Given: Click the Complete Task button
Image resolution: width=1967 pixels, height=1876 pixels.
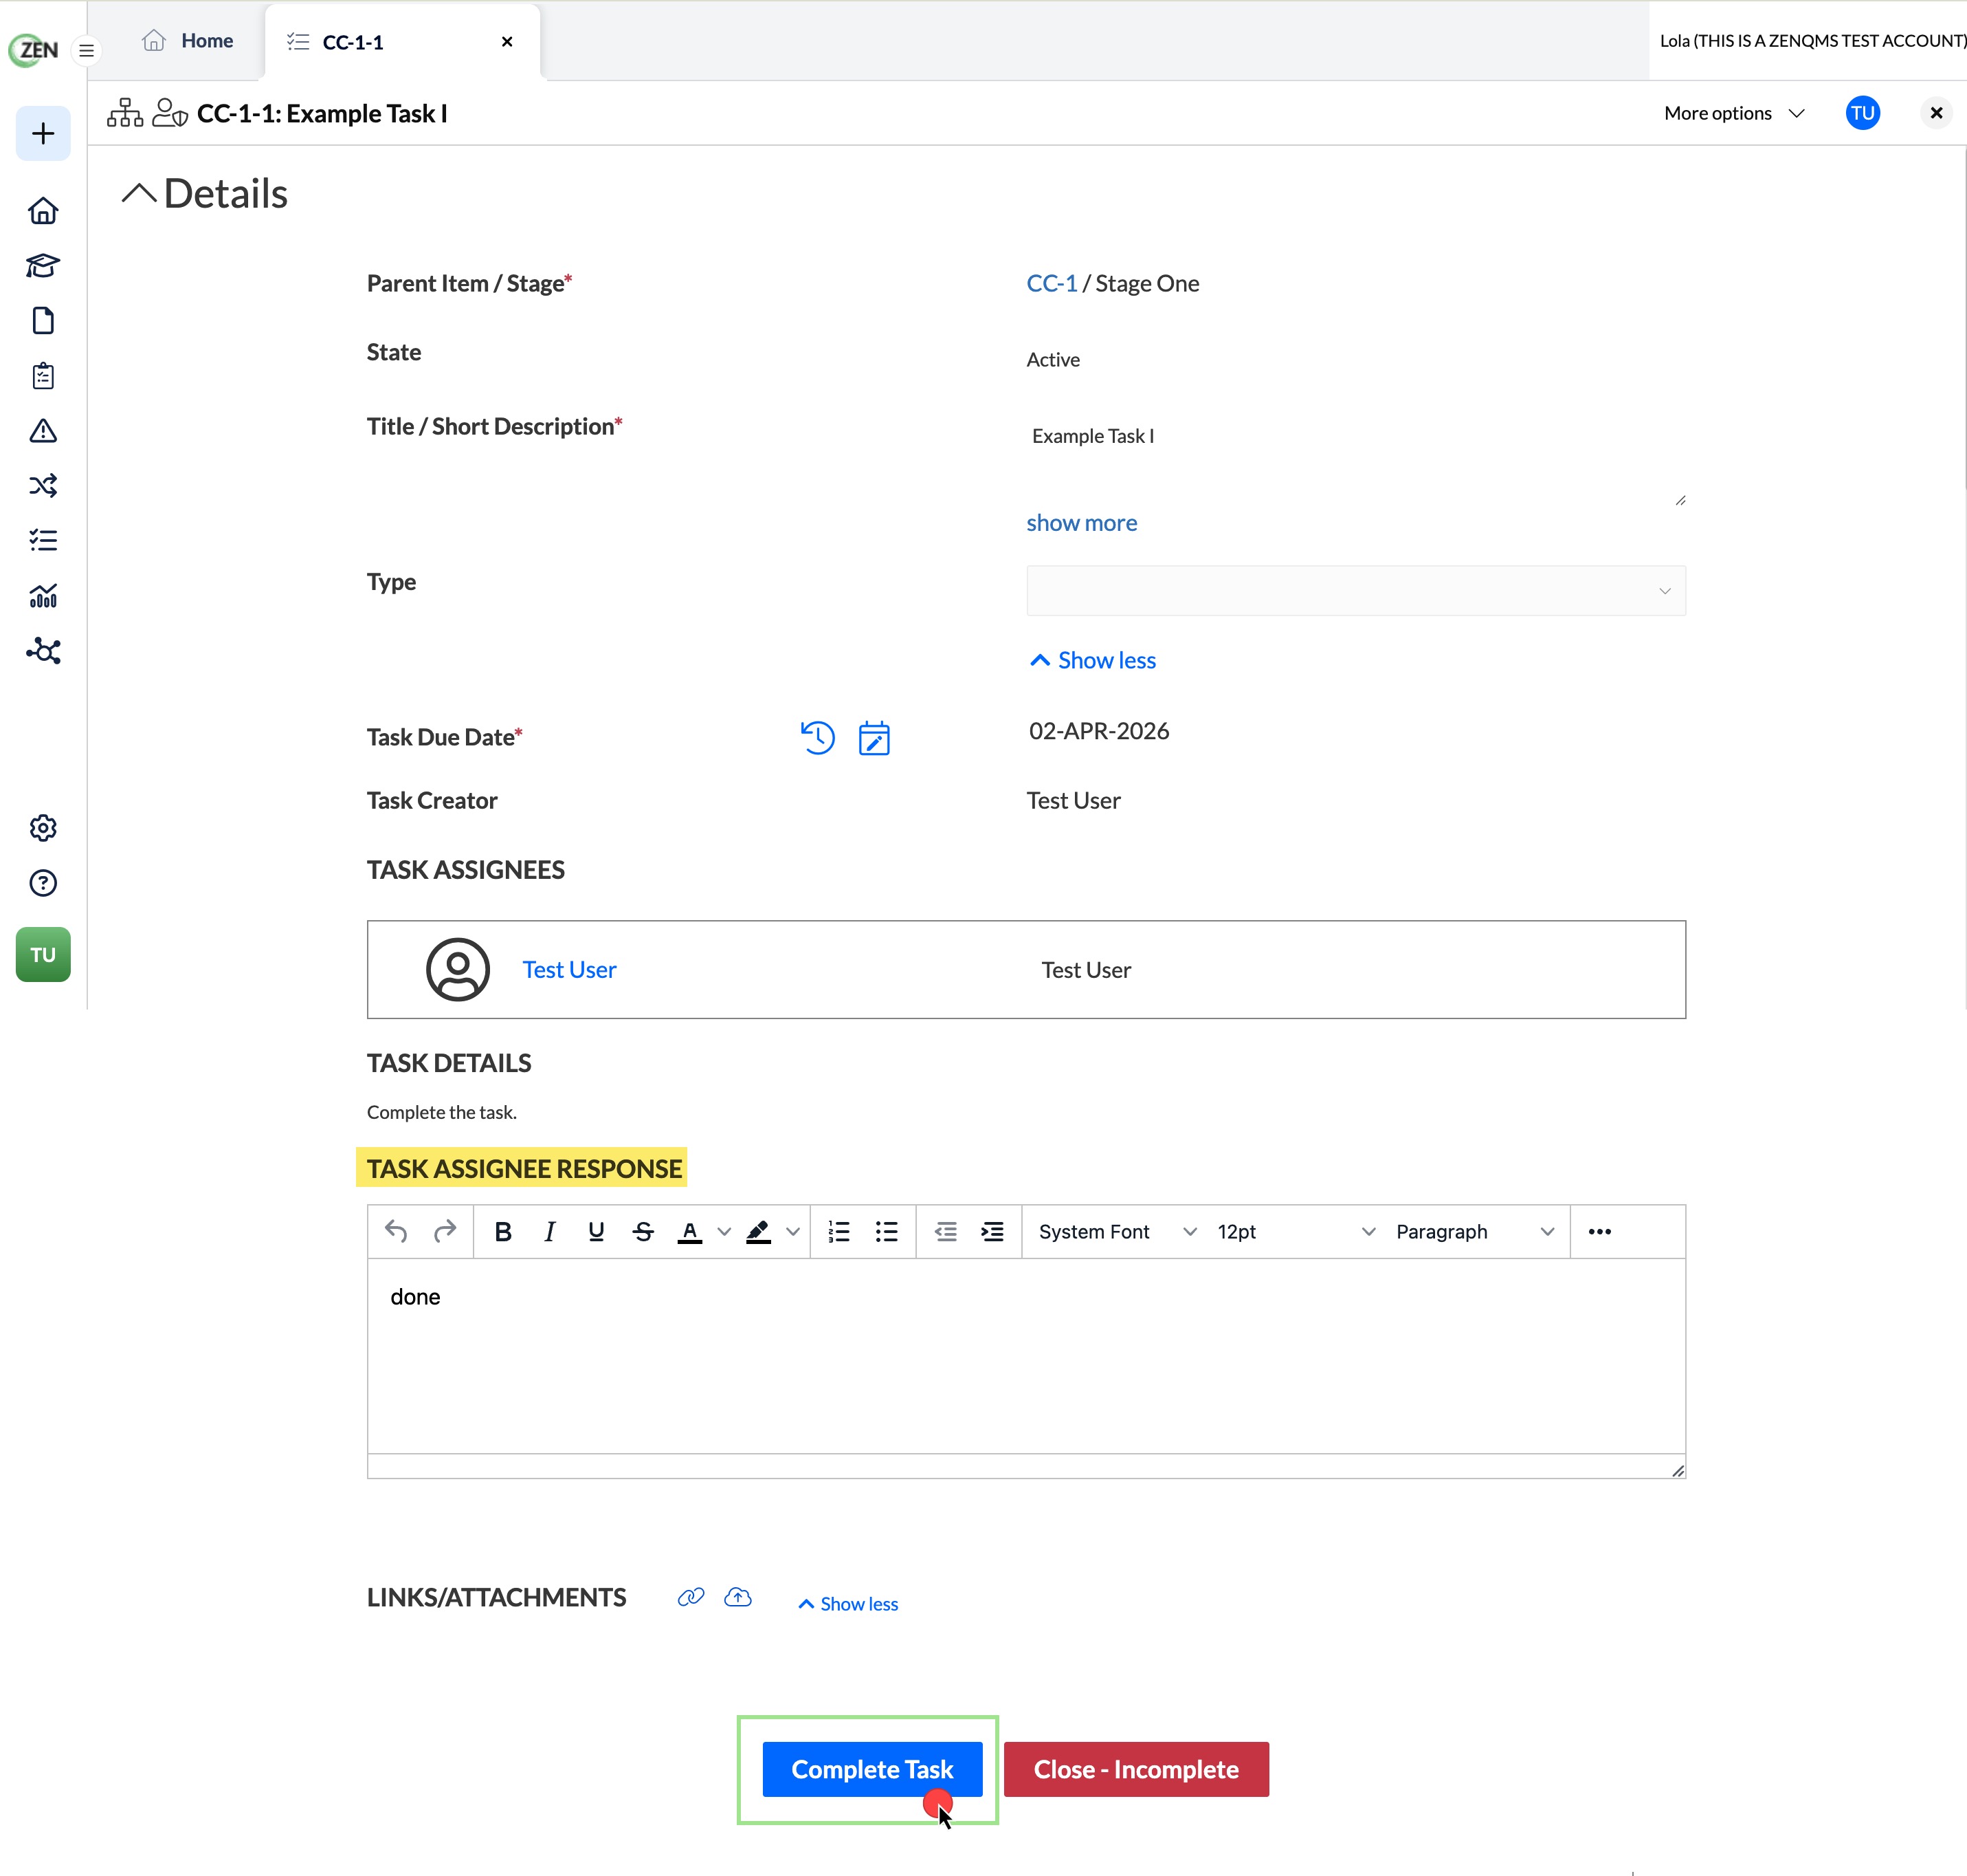Looking at the screenshot, I should pos(871,1769).
